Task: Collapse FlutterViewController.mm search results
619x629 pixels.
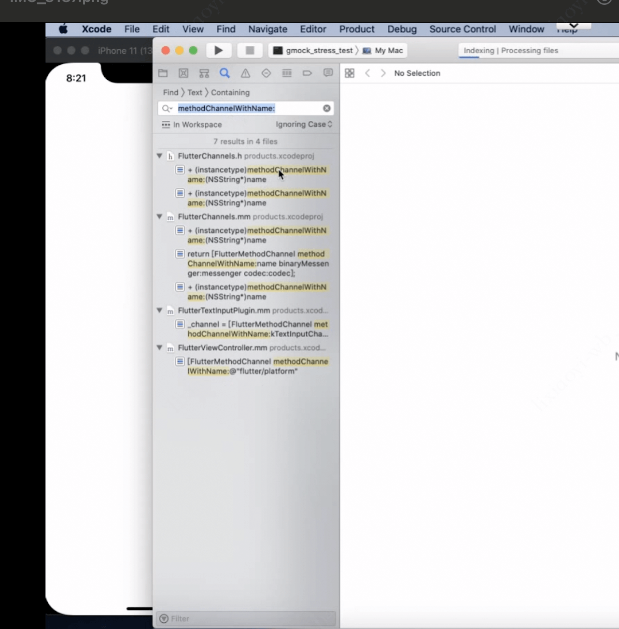Action: pos(159,348)
